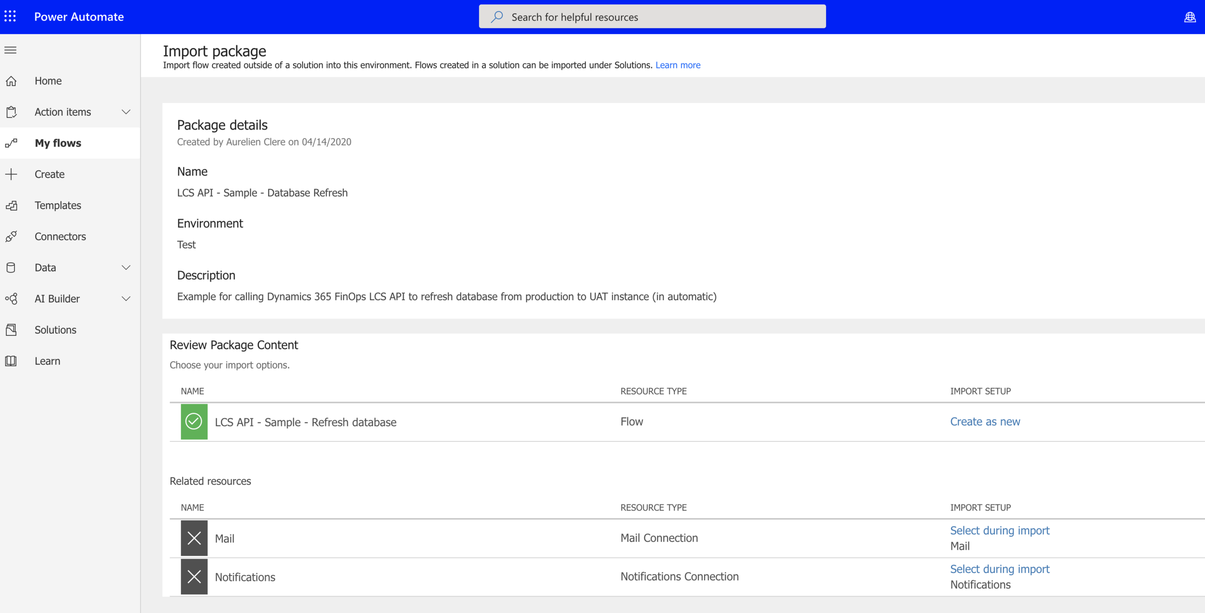
Task: Click the Create plus icon
Action: (11, 174)
